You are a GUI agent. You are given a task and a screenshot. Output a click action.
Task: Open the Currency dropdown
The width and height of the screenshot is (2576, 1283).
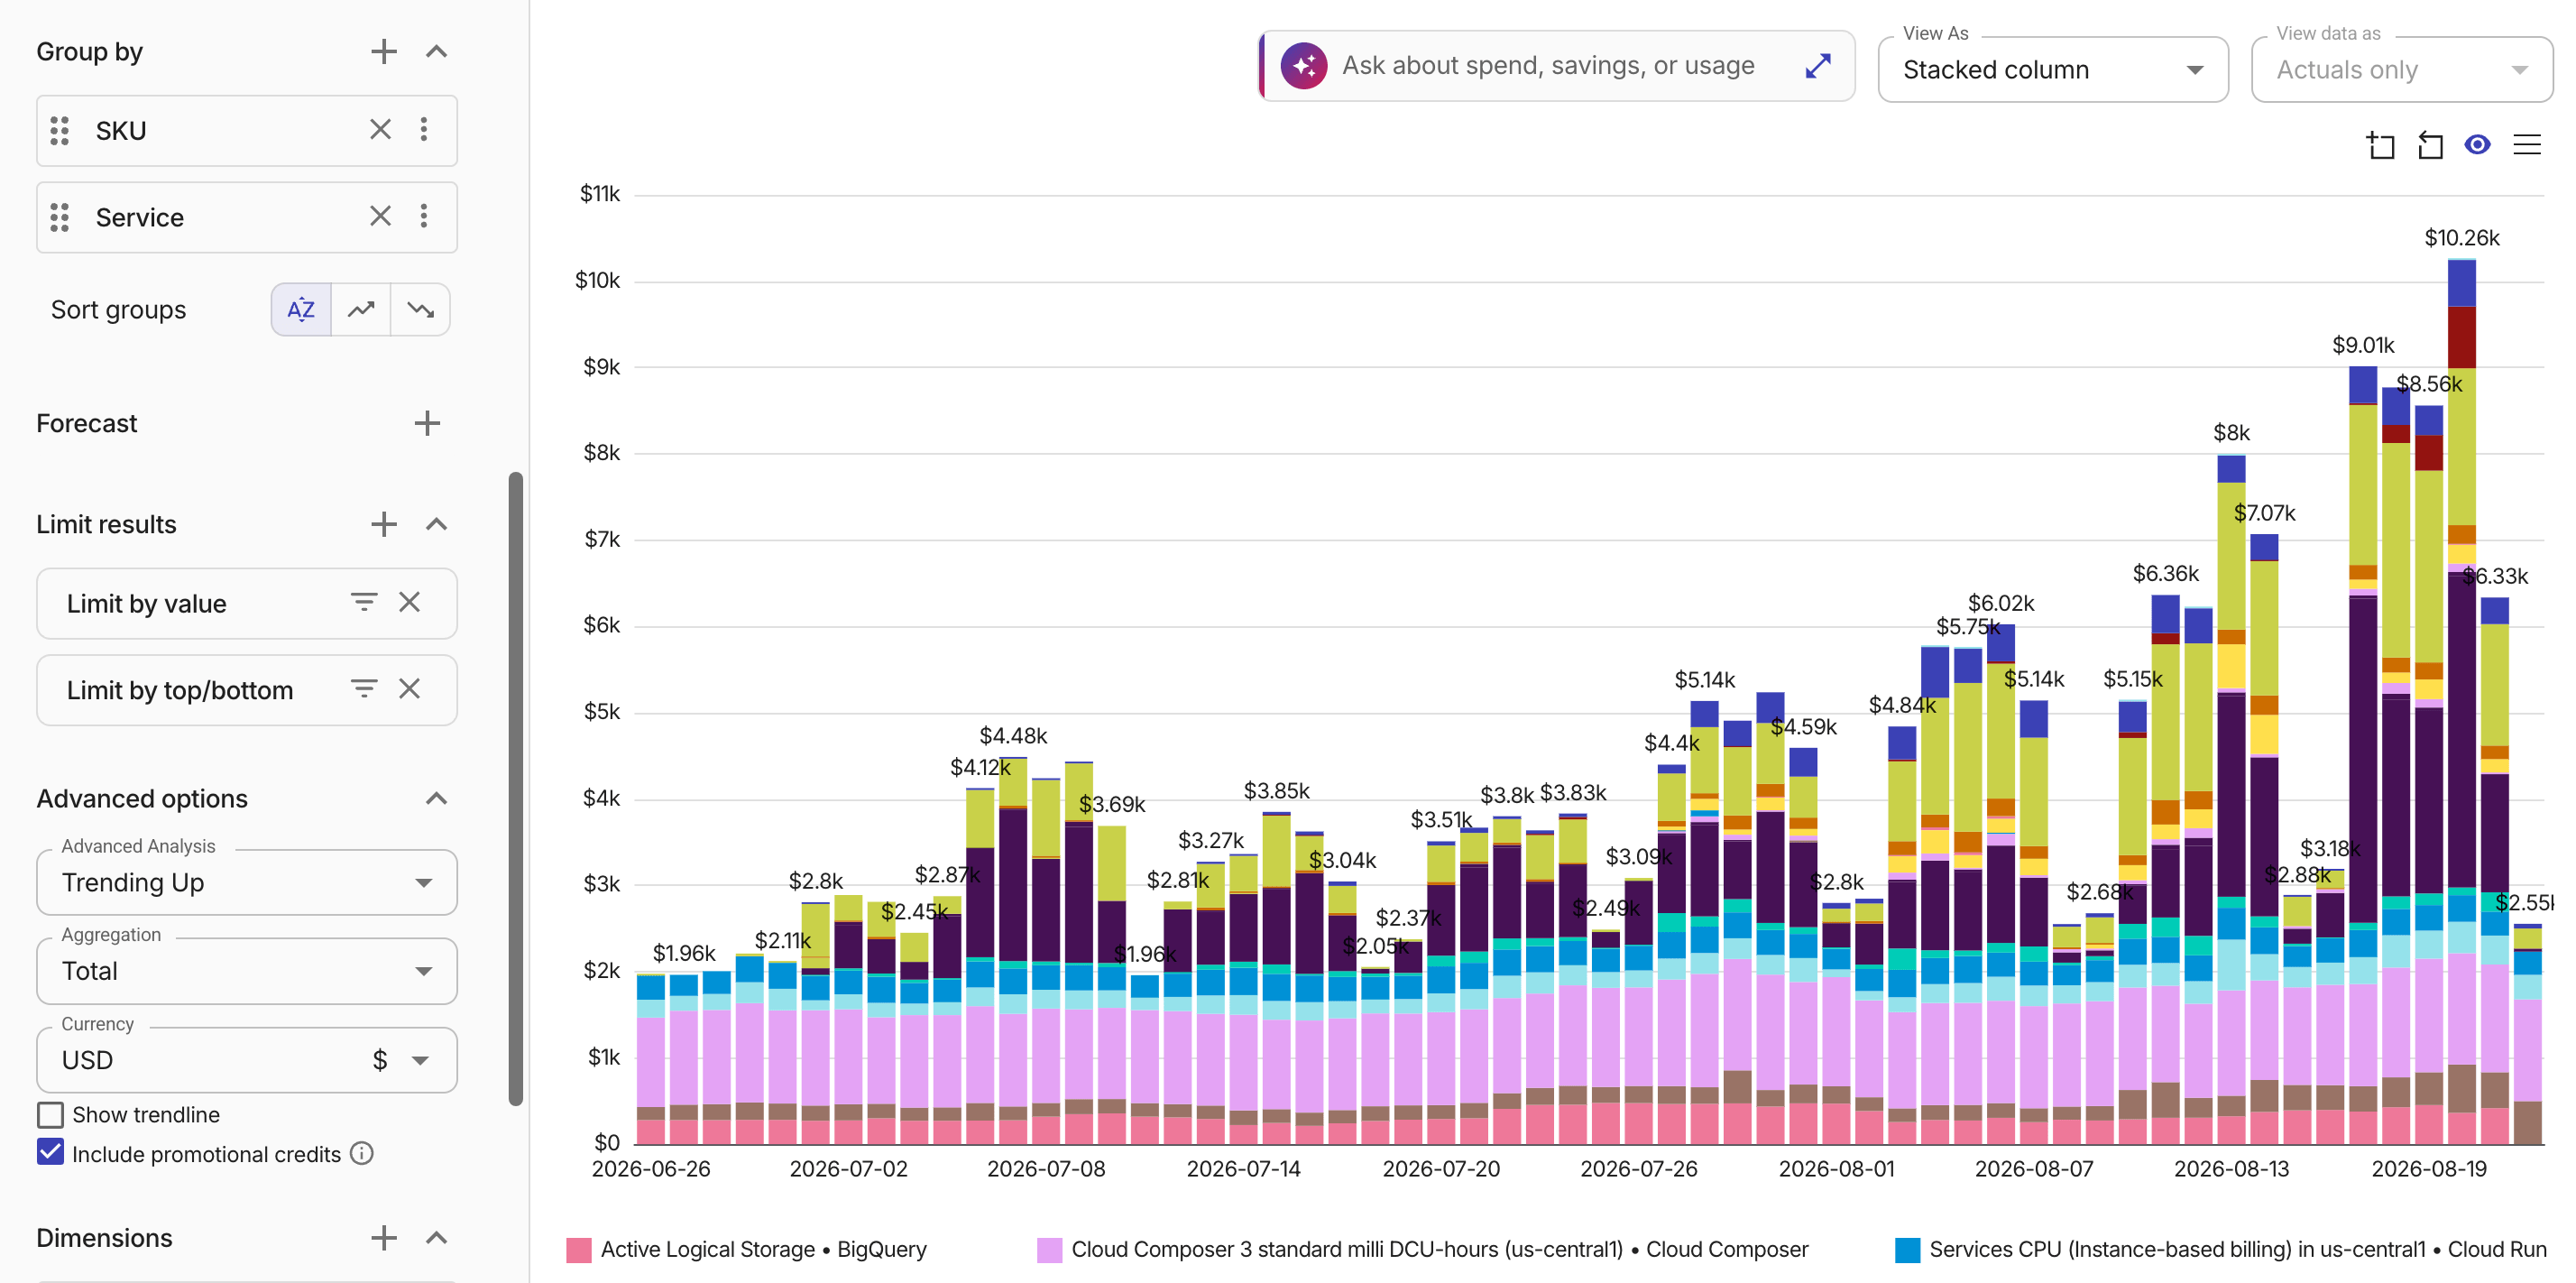pos(247,1060)
